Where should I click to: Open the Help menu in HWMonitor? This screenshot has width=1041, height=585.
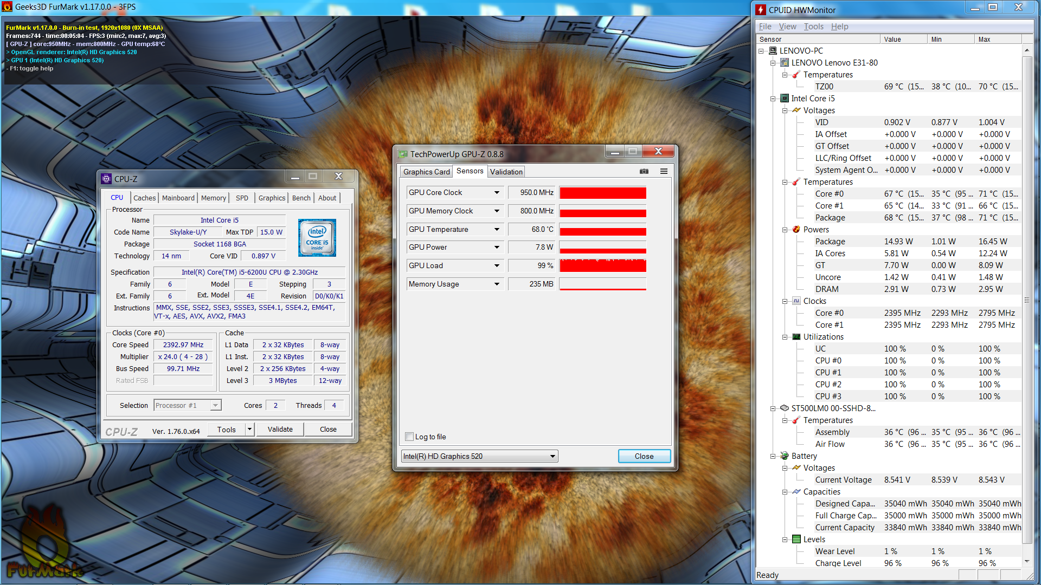(839, 27)
